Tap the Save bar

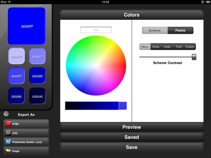coord(132,147)
